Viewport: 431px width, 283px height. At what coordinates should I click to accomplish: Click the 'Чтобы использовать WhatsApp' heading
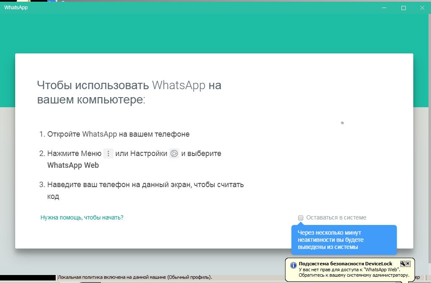[129, 93]
